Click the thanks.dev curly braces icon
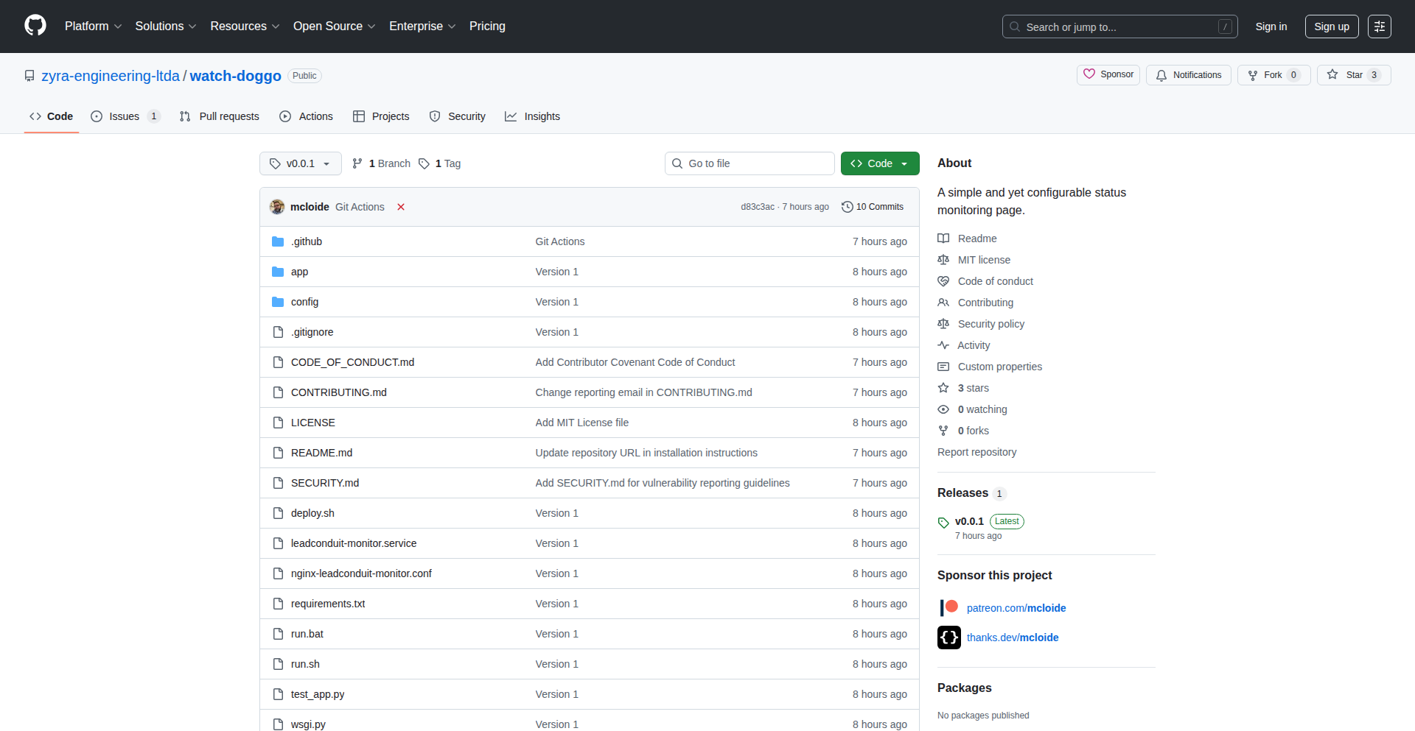Image resolution: width=1415 pixels, height=731 pixels. pos(949,638)
